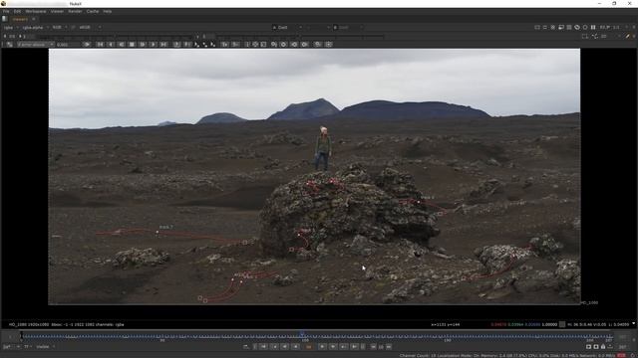Track one frame backward
Image resolution: width=638 pixels, height=358 pixels.
point(122,44)
